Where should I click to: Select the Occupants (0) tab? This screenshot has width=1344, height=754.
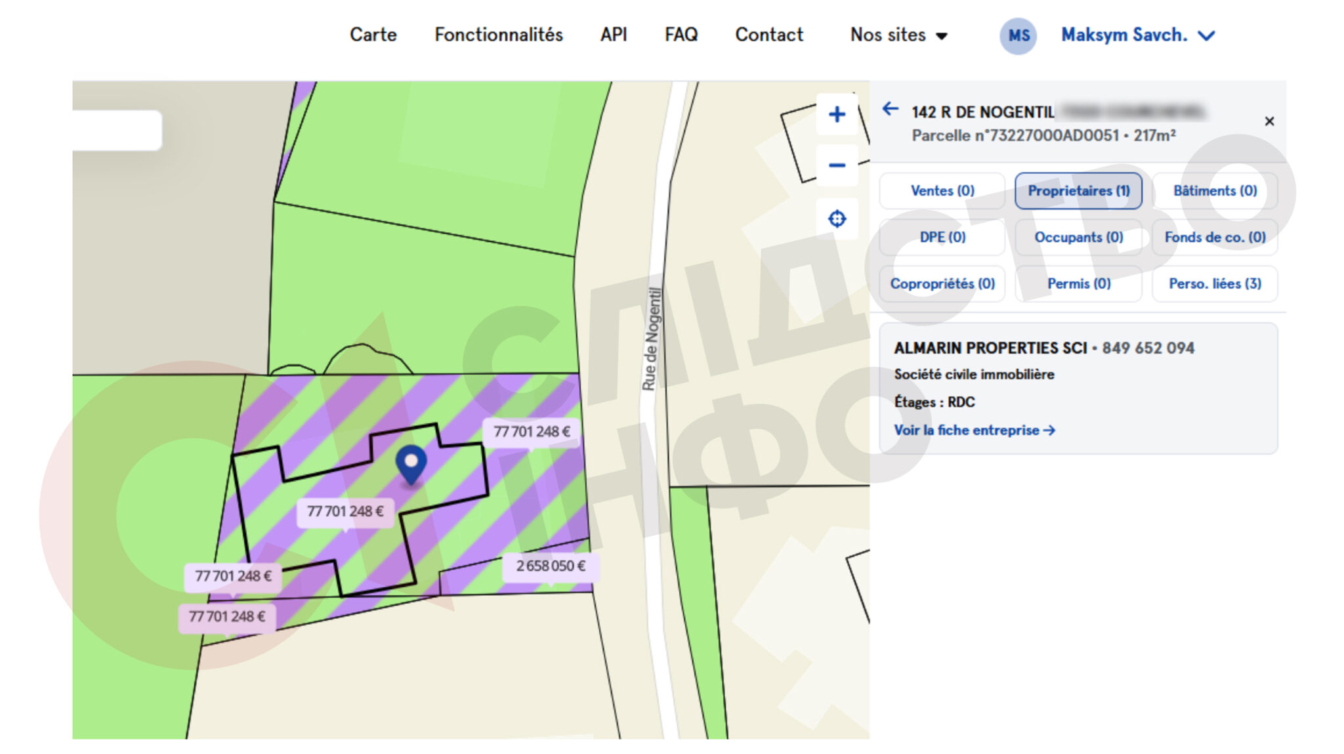pos(1078,238)
